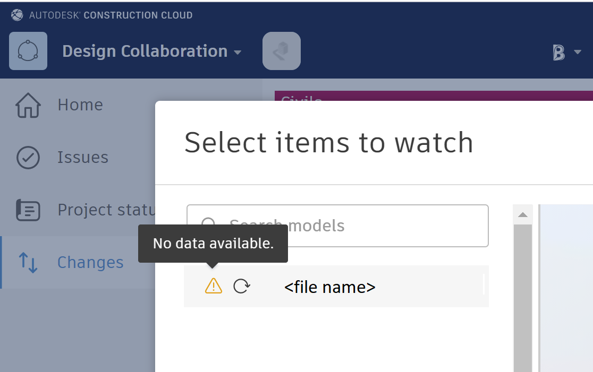Click the refresh icon next to the warning triangle
The width and height of the screenshot is (593, 372).
pos(242,286)
